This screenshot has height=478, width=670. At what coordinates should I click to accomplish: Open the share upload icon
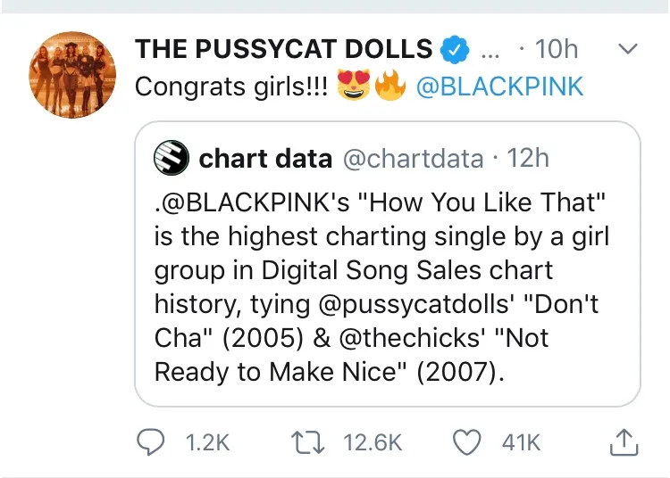click(624, 442)
